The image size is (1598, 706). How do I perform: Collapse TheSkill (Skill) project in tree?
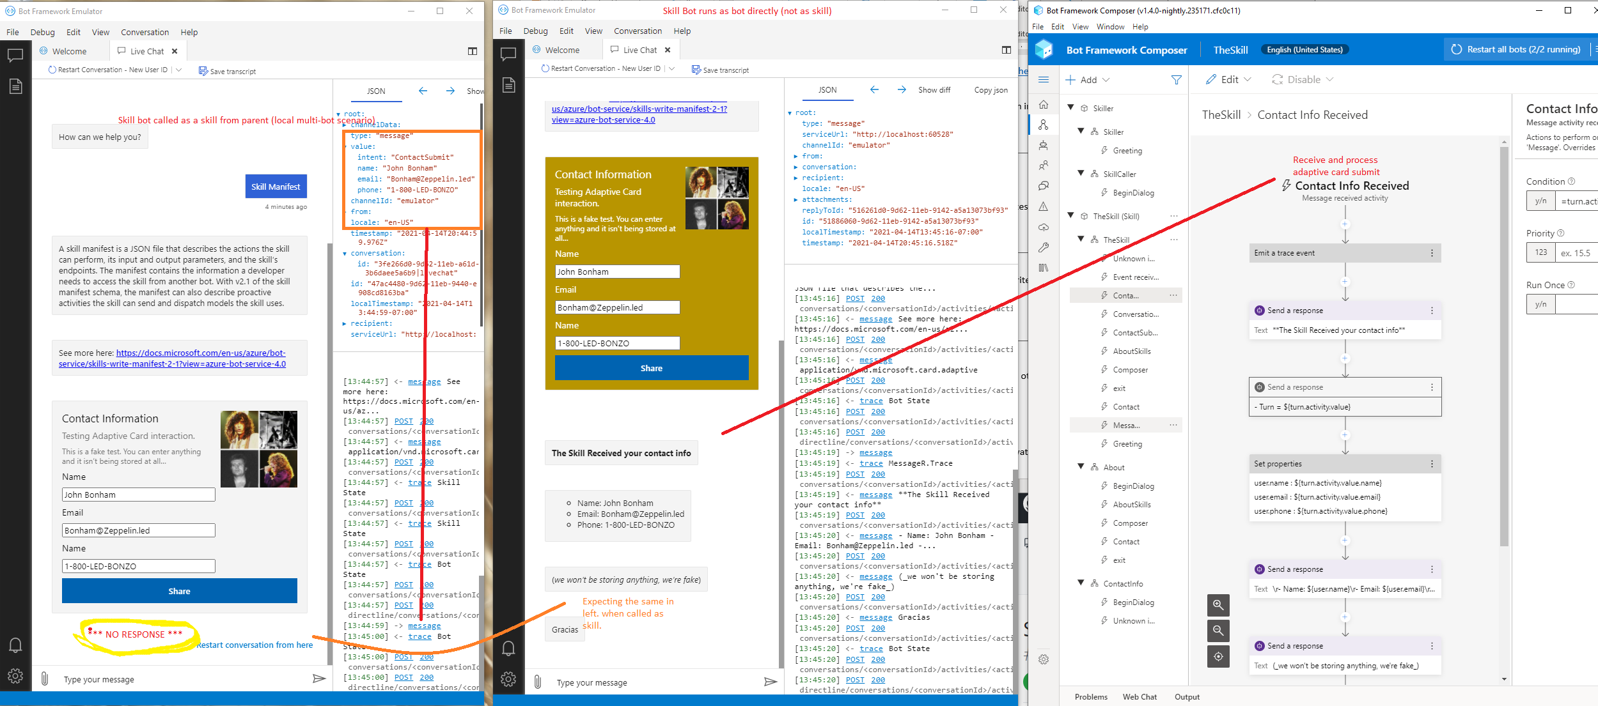pos(1071,216)
